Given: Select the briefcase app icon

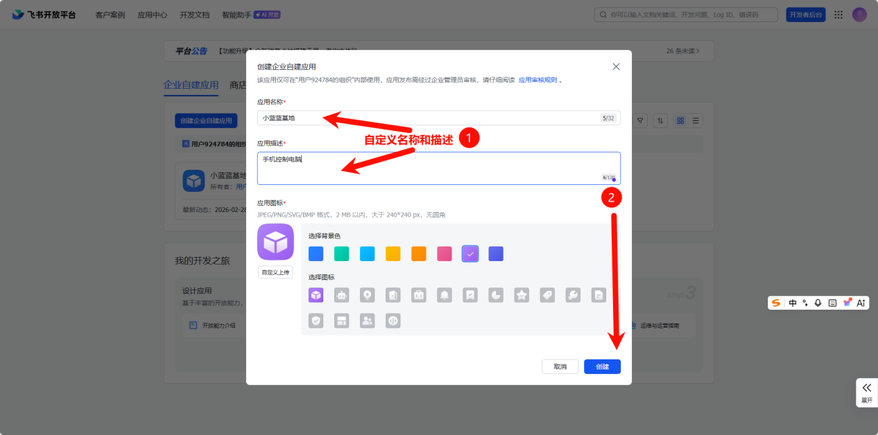Looking at the screenshot, I should pos(419,295).
